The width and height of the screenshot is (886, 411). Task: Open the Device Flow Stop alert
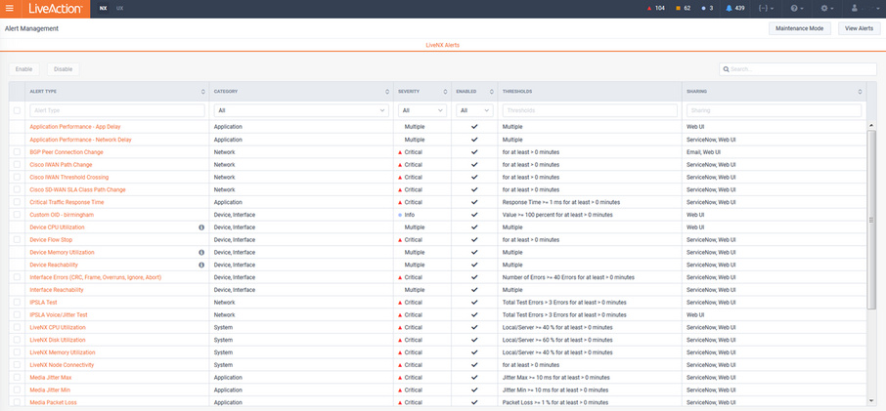click(x=51, y=239)
